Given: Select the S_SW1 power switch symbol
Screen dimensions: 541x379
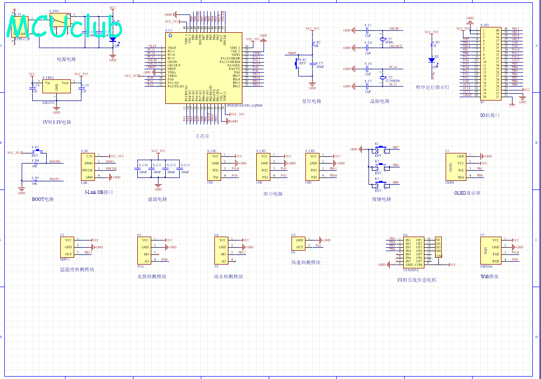Looking at the screenshot, I should (58, 19).
